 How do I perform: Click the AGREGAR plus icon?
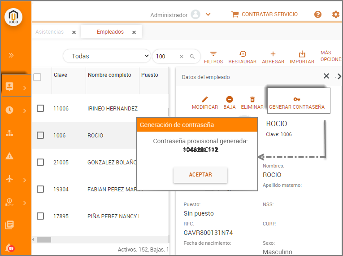273,54
